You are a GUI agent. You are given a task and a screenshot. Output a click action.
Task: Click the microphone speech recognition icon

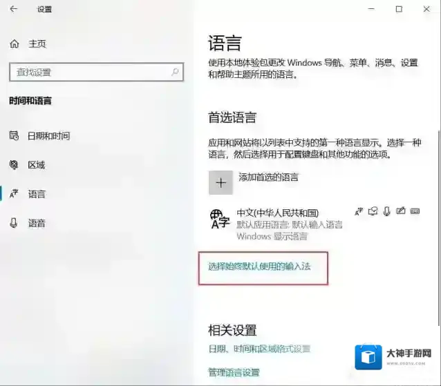click(x=387, y=211)
